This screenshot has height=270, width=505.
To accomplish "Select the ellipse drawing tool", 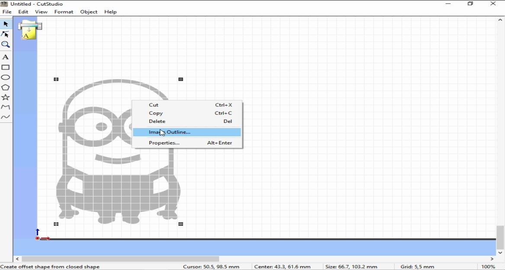I will click(x=6, y=77).
